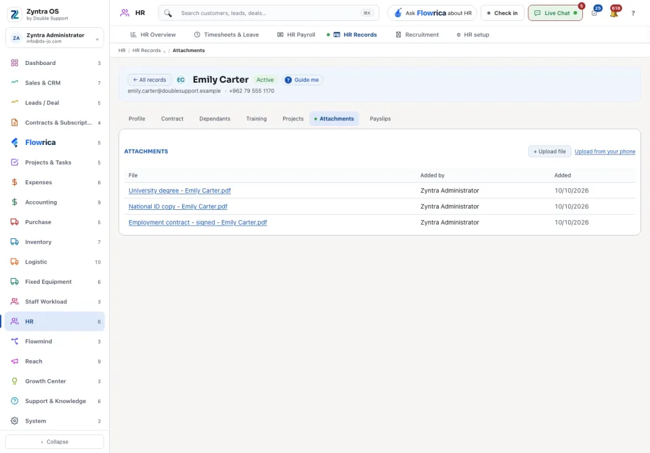The width and height of the screenshot is (650, 453).
Task: Open National ID copy - Emily Carter.pdf
Action: coord(178,207)
